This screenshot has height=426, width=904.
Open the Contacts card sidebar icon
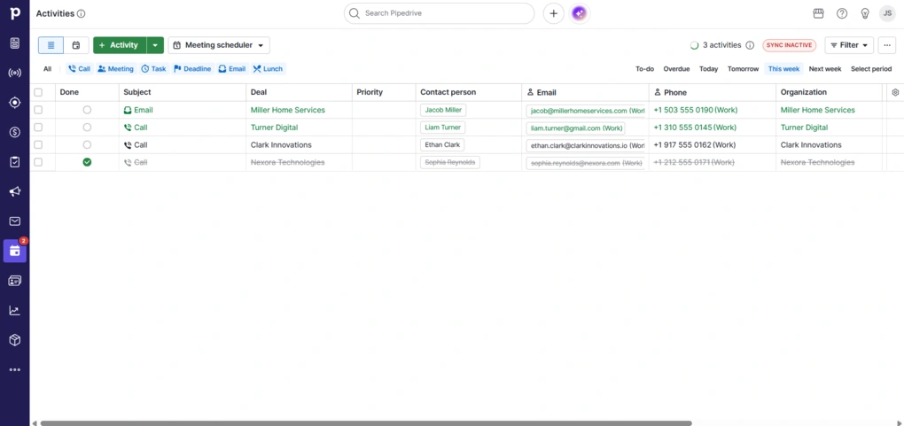click(15, 281)
